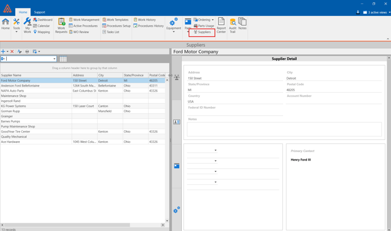Open the Calendar view
This screenshot has width=391, height=231.
(x=41, y=26)
